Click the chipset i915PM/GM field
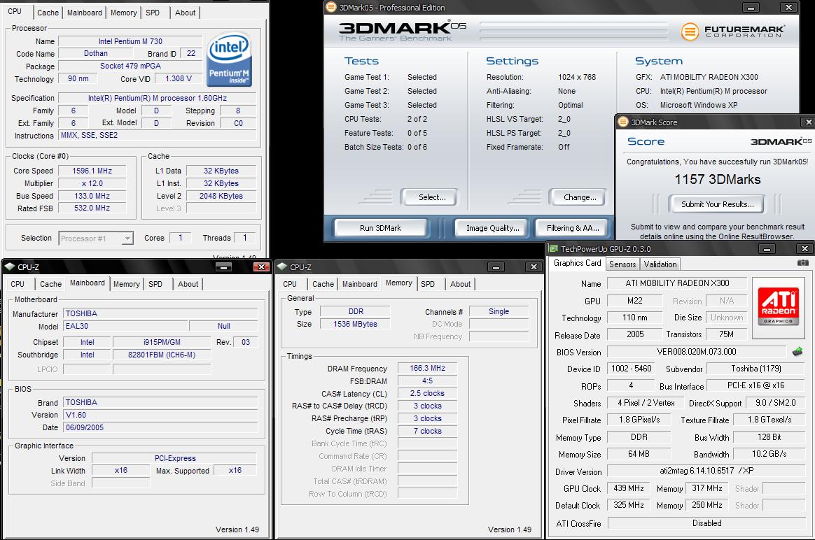Image resolution: width=815 pixels, height=540 pixels. [x=162, y=342]
